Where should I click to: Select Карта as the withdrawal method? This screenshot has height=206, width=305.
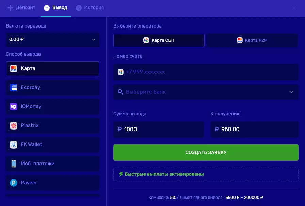[52, 69]
